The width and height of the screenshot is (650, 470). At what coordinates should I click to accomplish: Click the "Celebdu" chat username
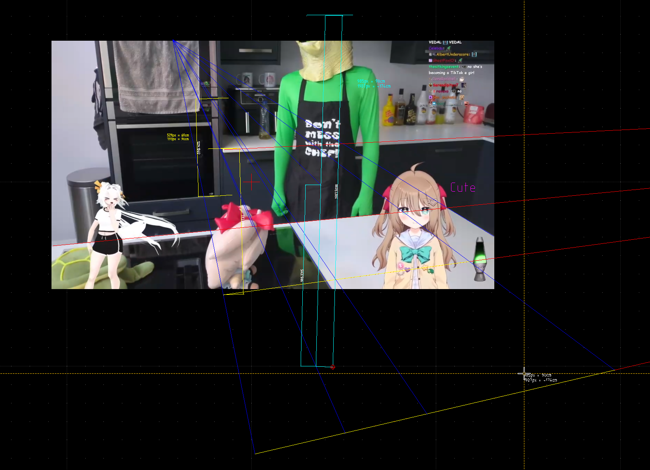coord(436,49)
